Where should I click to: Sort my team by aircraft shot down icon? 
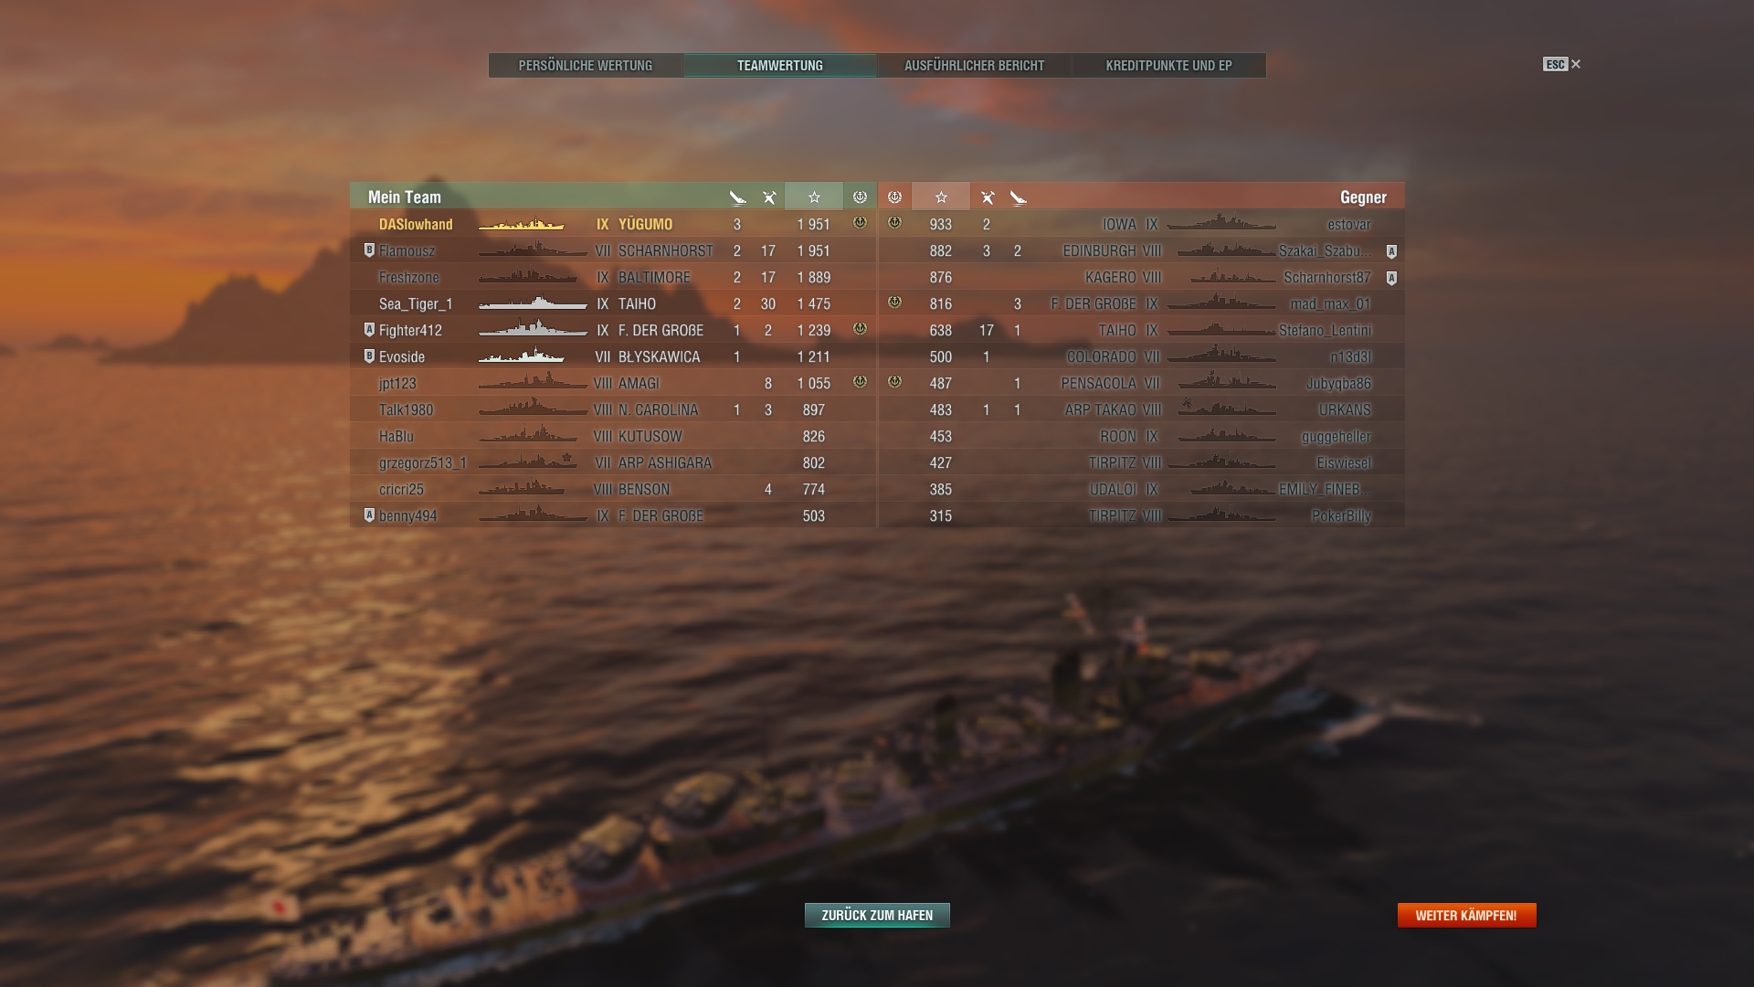pos(769,197)
